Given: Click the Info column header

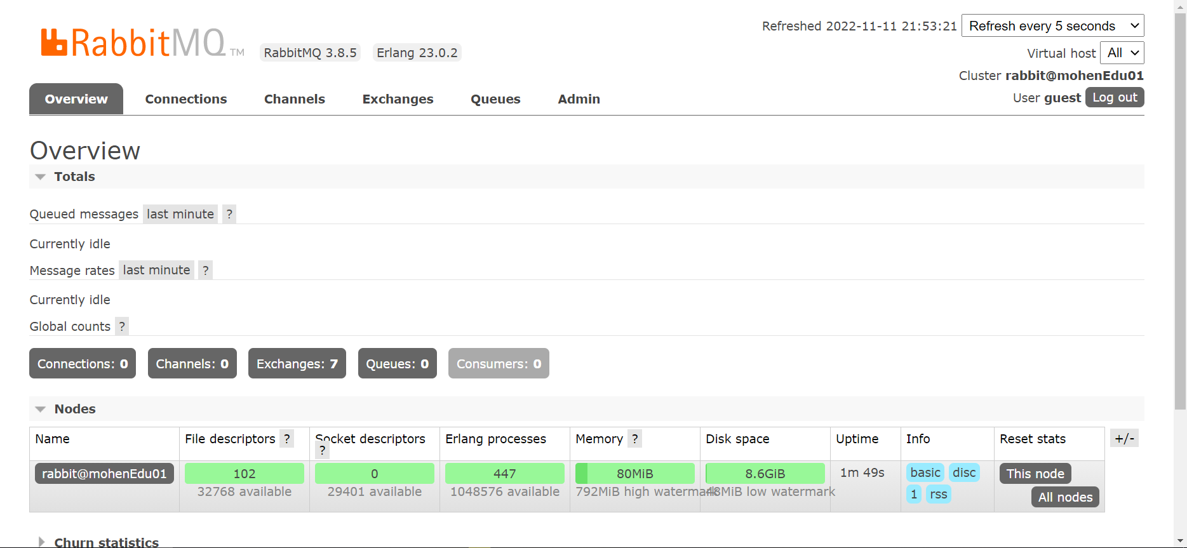Looking at the screenshot, I should click(x=918, y=439).
